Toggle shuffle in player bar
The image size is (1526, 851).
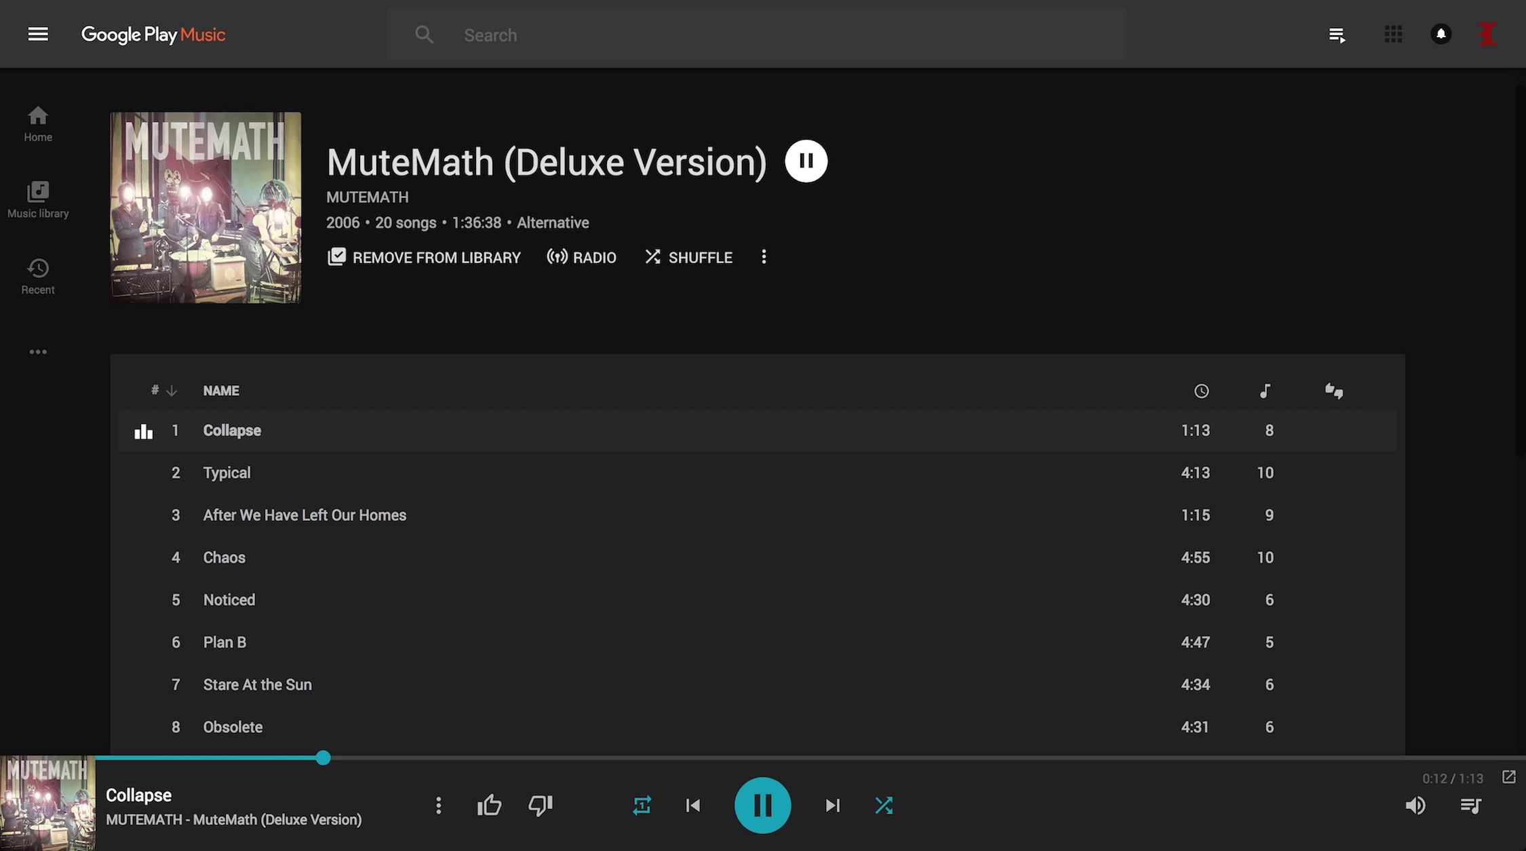884,806
